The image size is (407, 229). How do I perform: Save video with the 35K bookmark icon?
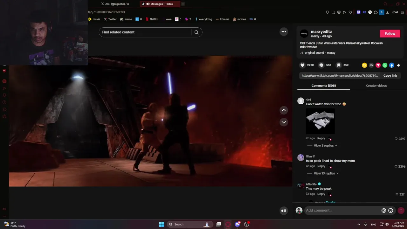339,65
